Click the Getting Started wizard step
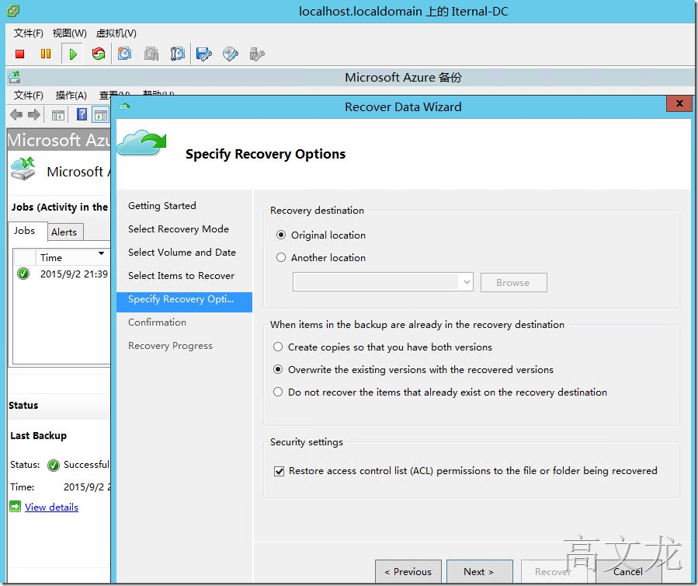This screenshot has width=698, height=586. 162,205
